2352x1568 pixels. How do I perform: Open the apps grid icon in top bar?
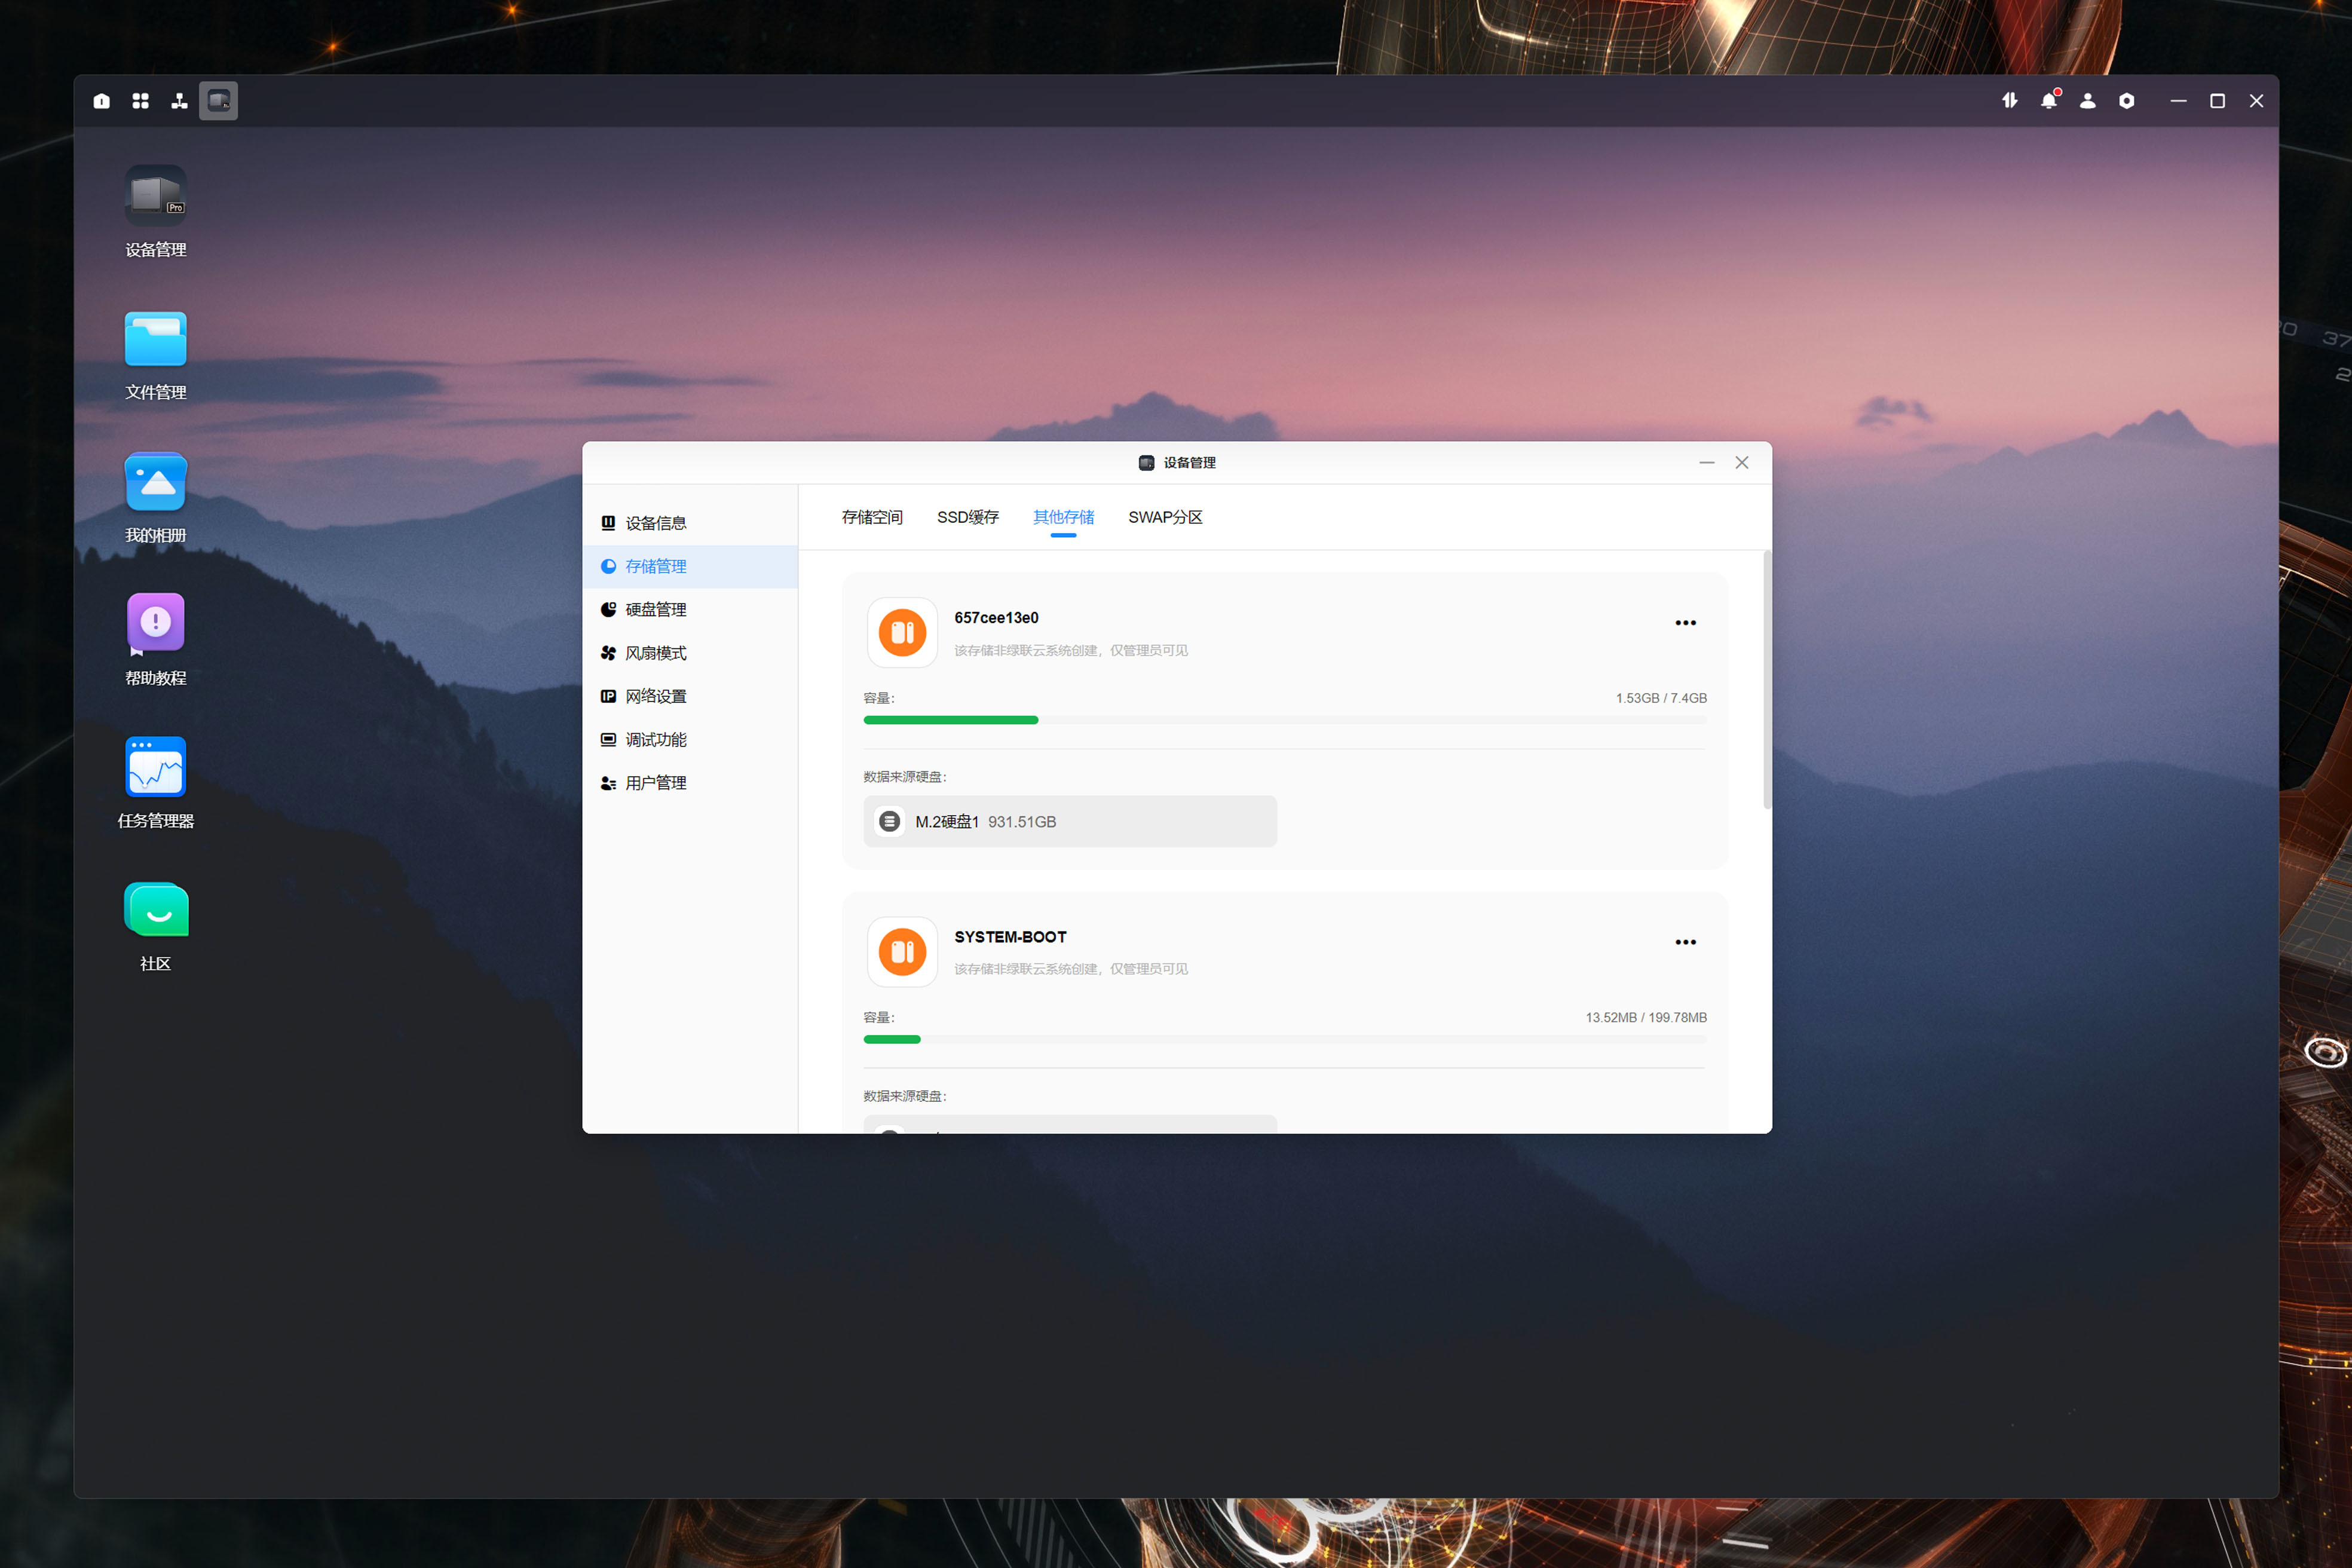(140, 101)
